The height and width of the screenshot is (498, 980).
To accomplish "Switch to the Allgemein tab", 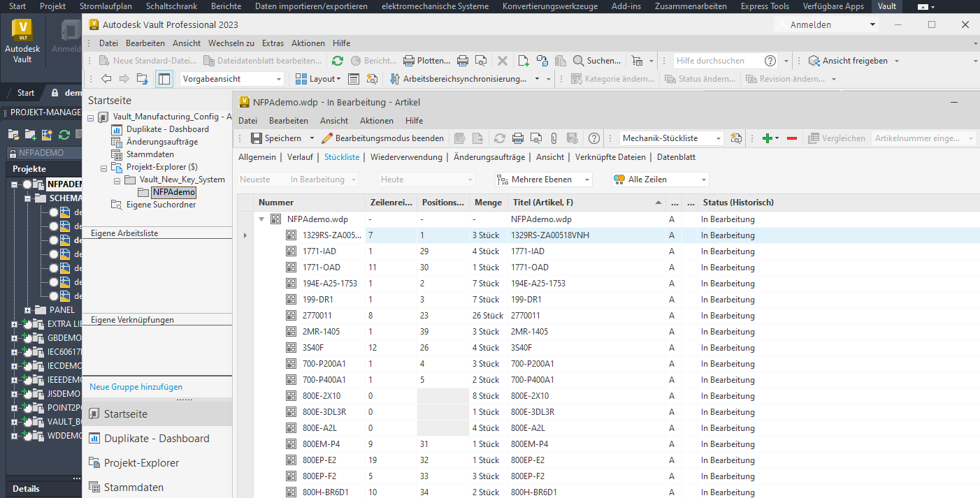I will [257, 157].
